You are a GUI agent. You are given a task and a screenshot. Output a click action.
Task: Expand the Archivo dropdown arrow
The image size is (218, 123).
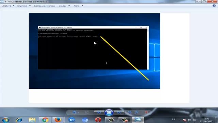click(14, 6)
